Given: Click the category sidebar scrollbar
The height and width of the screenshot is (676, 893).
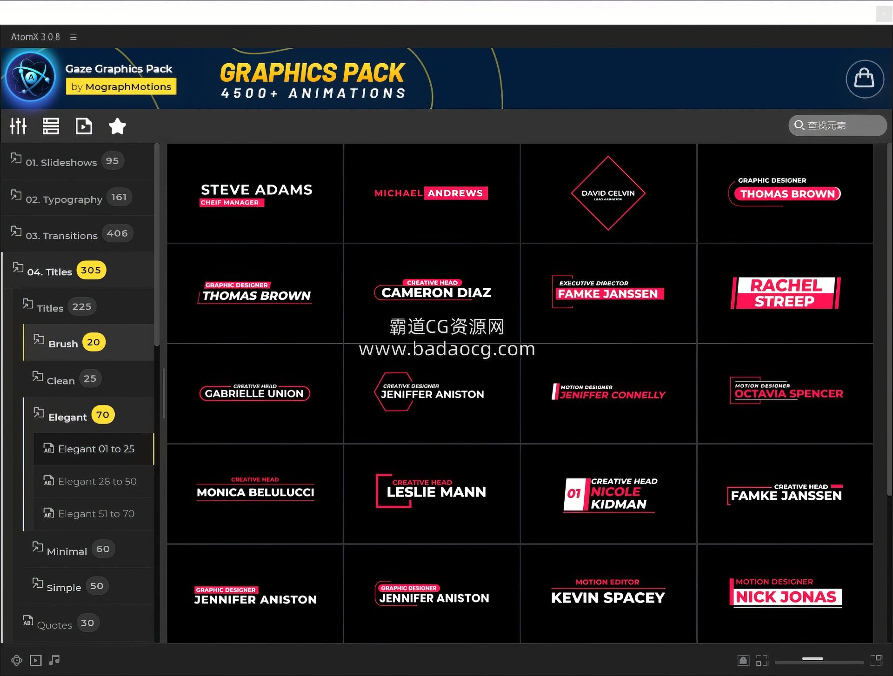Looking at the screenshot, I should pyautogui.click(x=157, y=245).
